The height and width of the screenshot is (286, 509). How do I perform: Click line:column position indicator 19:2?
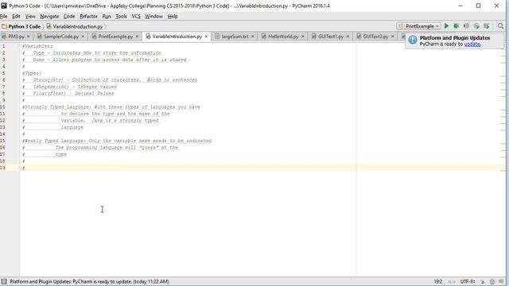point(438,281)
